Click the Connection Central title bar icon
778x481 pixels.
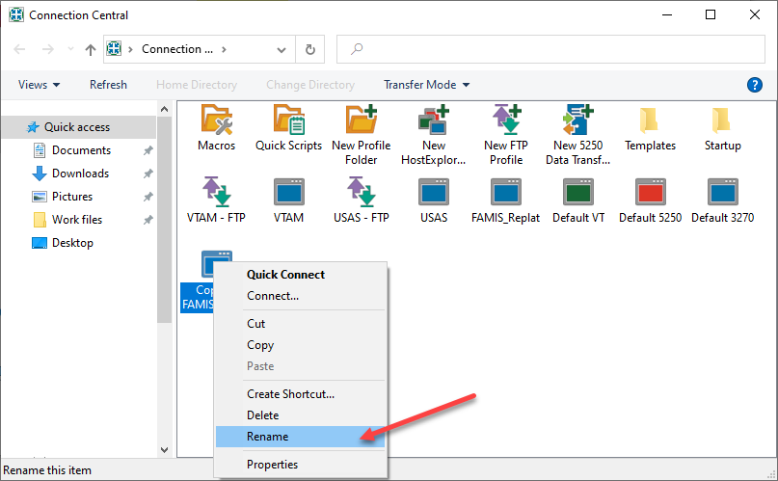[x=16, y=14]
